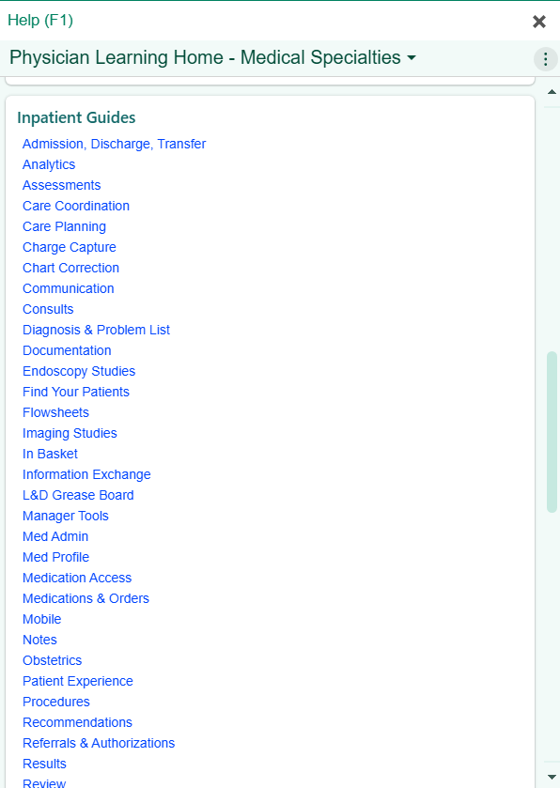Image resolution: width=560 pixels, height=788 pixels.
Task: Go to Care Coordination guide
Action: (x=76, y=206)
